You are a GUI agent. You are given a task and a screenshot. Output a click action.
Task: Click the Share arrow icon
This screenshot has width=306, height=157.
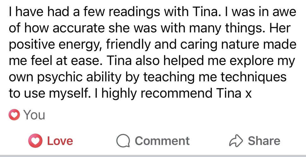[x=235, y=141]
